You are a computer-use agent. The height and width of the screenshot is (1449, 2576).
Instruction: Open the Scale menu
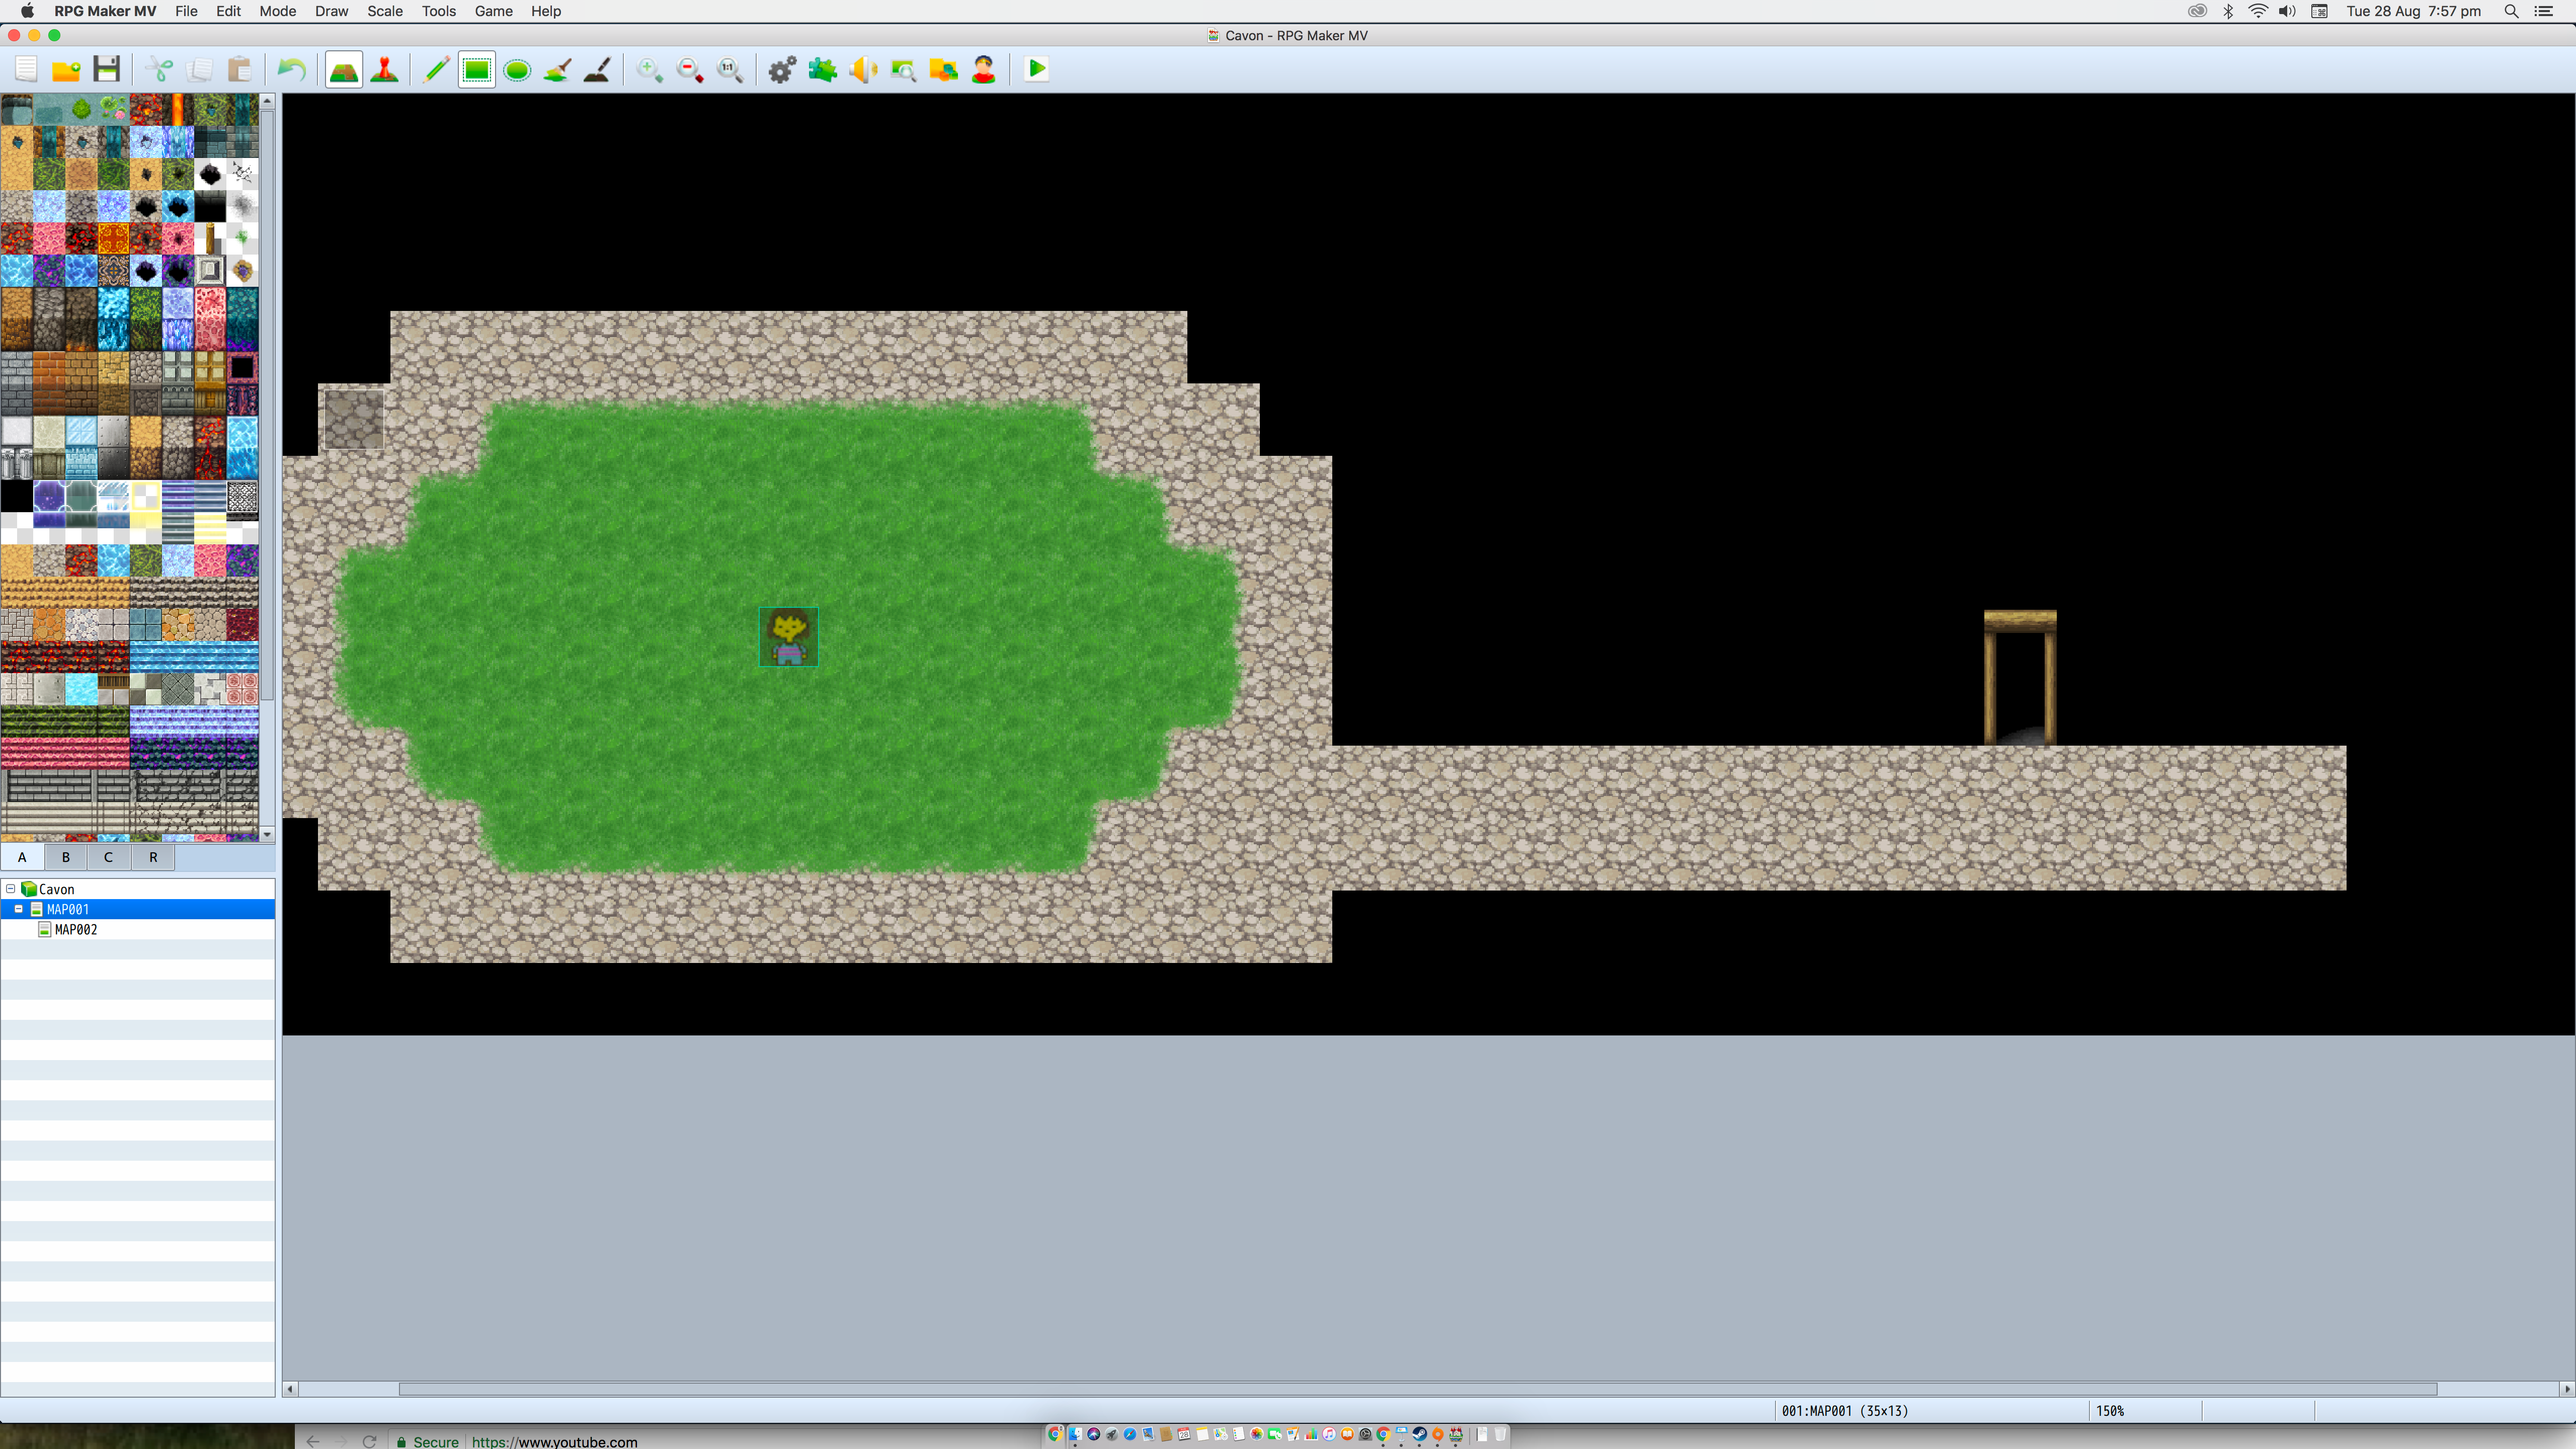[x=385, y=11]
